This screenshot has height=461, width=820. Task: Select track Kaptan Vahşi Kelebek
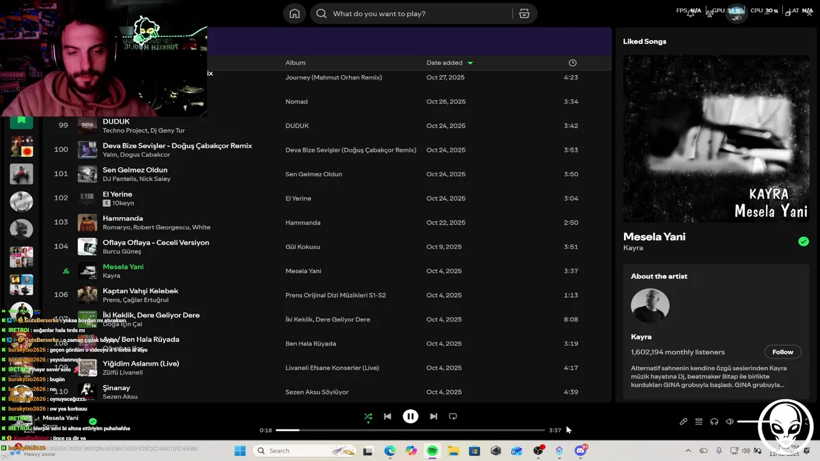140,291
